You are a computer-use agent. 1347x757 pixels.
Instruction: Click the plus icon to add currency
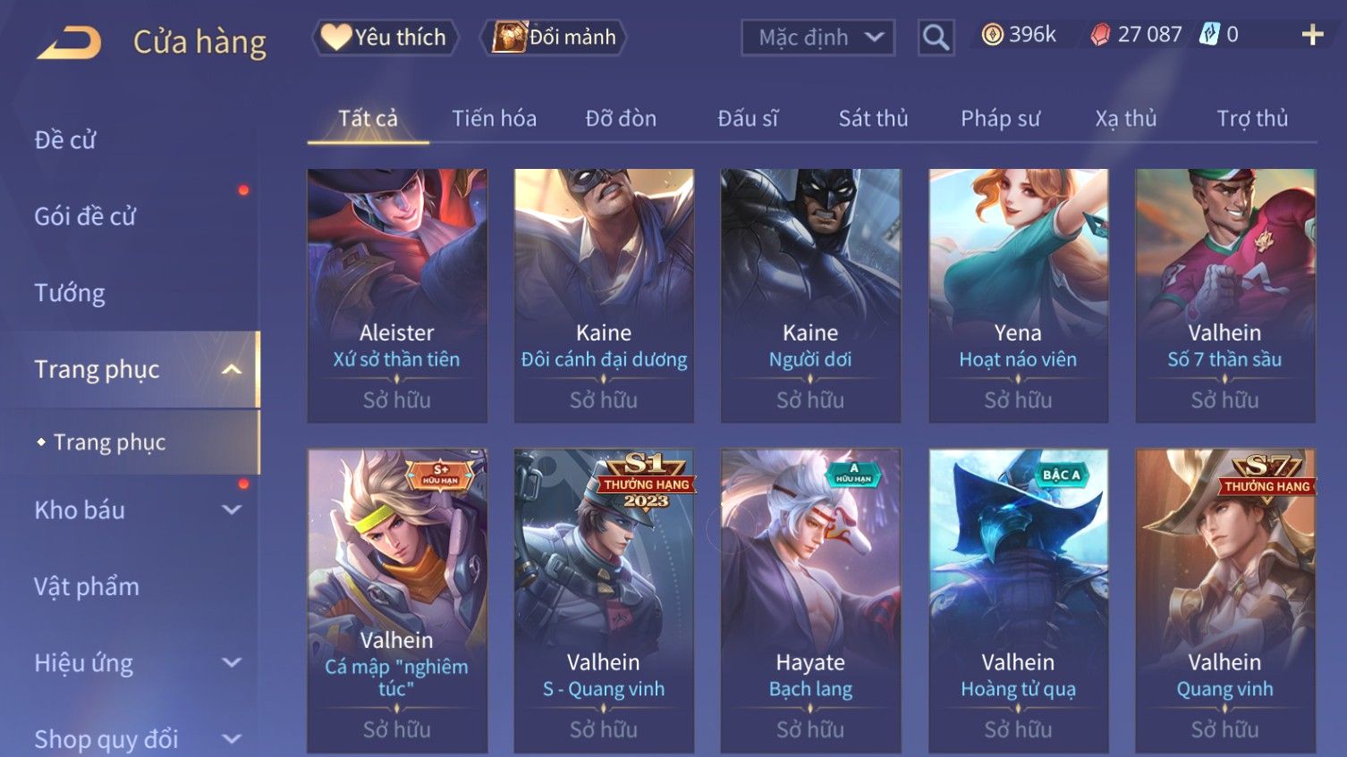[1312, 35]
